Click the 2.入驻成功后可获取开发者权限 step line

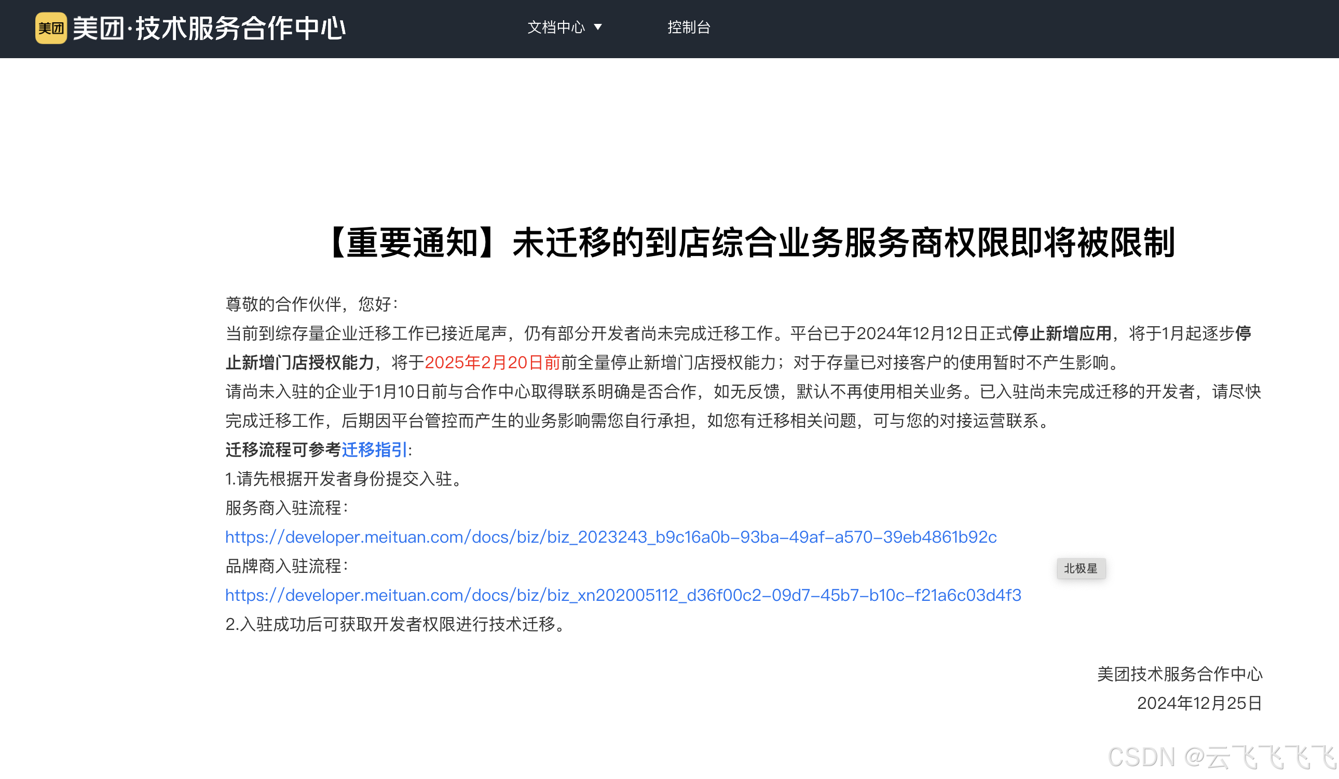point(397,624)
